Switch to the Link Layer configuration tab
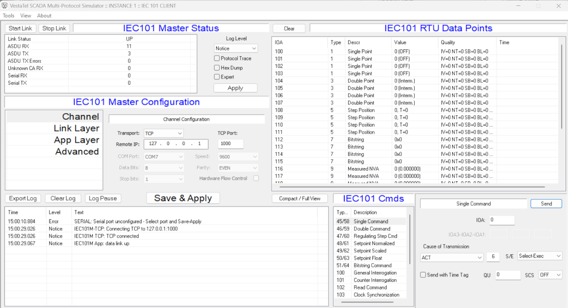 tap(76, 129)
